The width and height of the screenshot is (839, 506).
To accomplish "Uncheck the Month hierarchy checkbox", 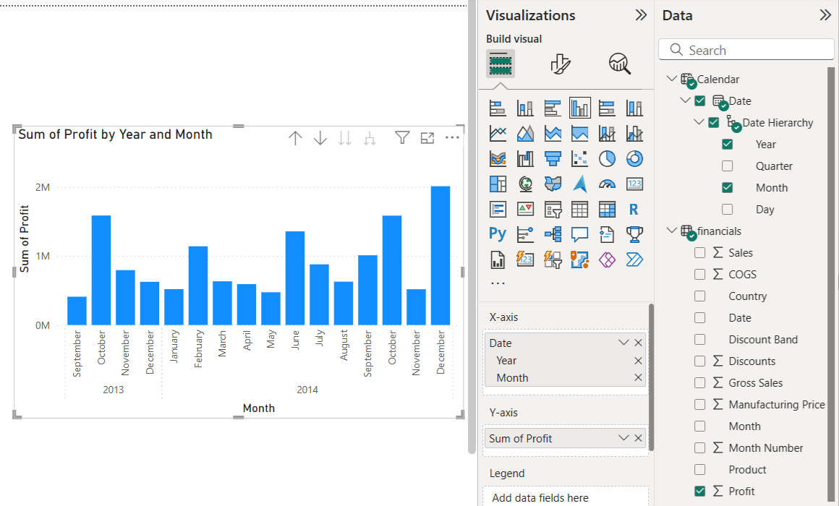I will [x=727, y=188].
